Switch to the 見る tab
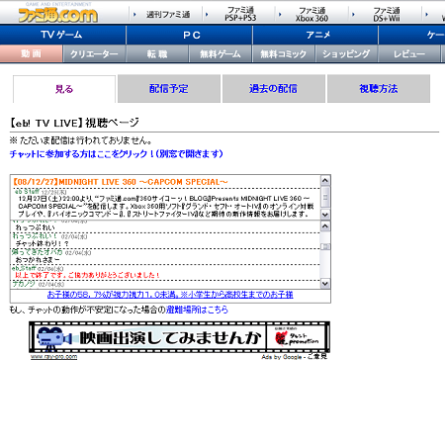The height and width of the screenshot is (445, 445). click(64, 89)
